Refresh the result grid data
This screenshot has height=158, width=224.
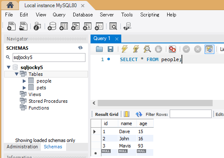point(139,114)
